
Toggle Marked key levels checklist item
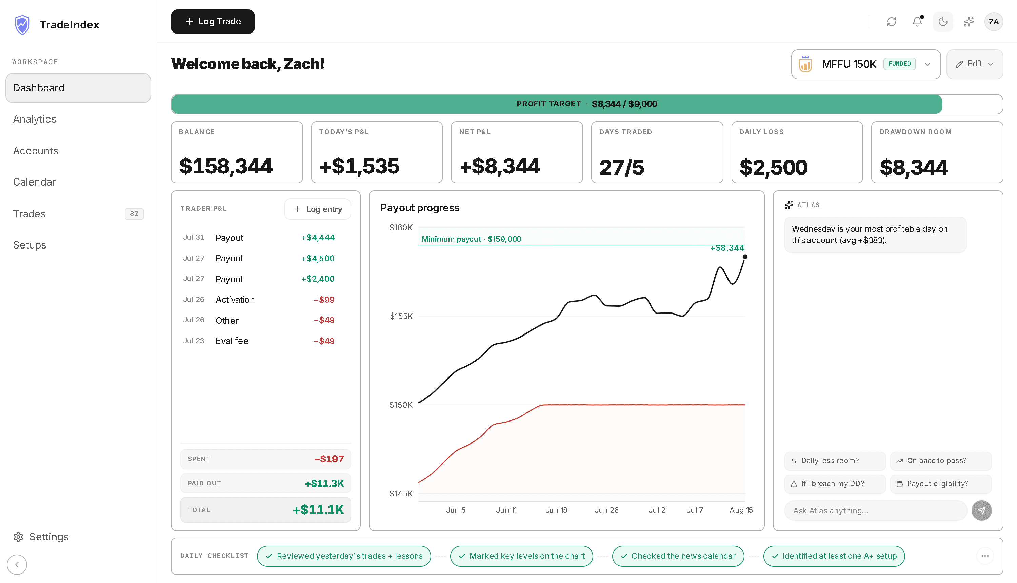[x=521, y=556]
